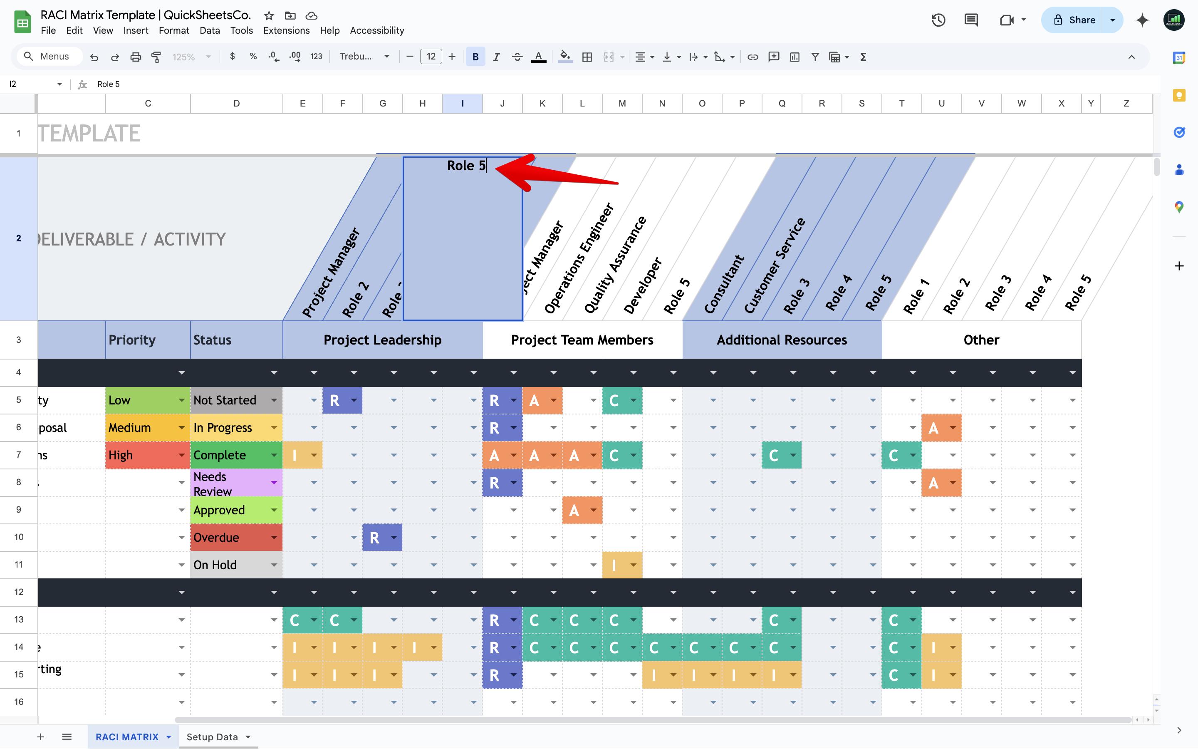Click the Insert link icon
1198x749 pixels.
(752, 57)
